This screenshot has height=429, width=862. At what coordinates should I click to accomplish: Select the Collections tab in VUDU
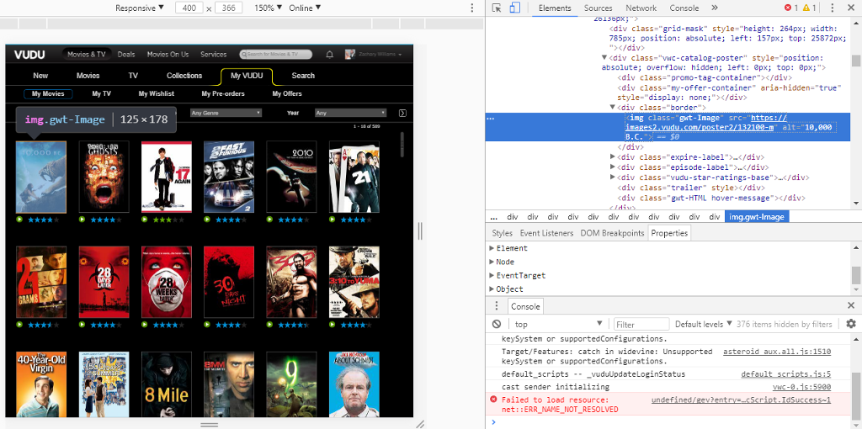click(x=184, y=76)
